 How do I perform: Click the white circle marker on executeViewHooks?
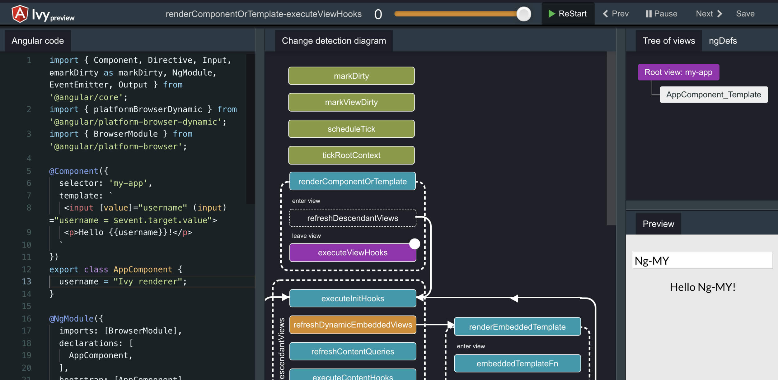[x=415, y=244]
